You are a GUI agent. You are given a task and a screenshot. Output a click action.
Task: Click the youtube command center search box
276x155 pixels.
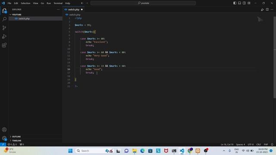(143, 3)
